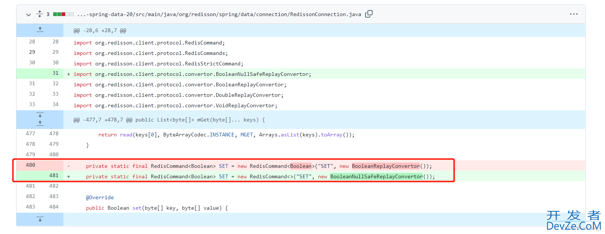Select the '@@ -28,6 +28,7 @@' hunk header
This screenshot has width=605, height=234.
pos(100,31)
